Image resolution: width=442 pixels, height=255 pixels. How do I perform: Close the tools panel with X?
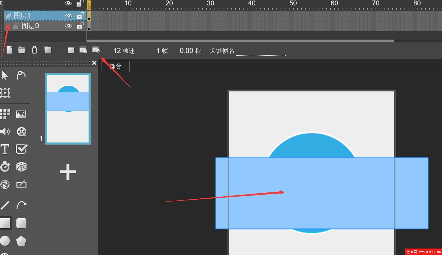click(x=94, y=63)
